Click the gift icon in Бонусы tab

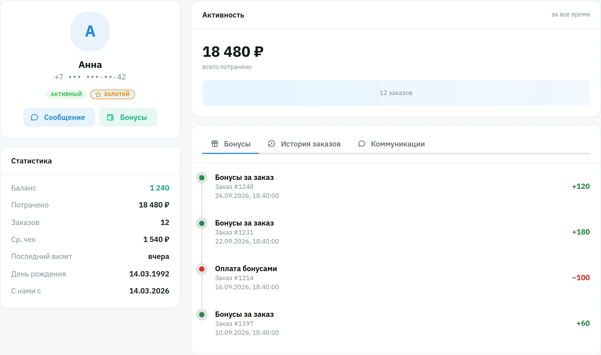(215, 144)
